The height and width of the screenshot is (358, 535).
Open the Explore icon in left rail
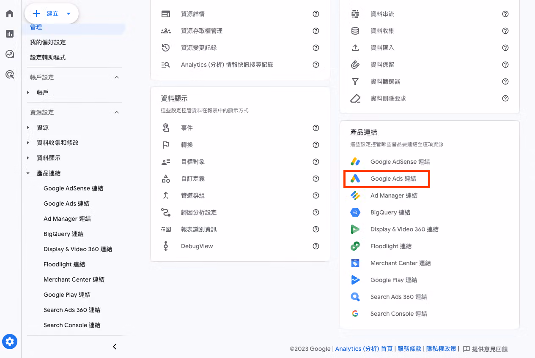coord(10,54)
